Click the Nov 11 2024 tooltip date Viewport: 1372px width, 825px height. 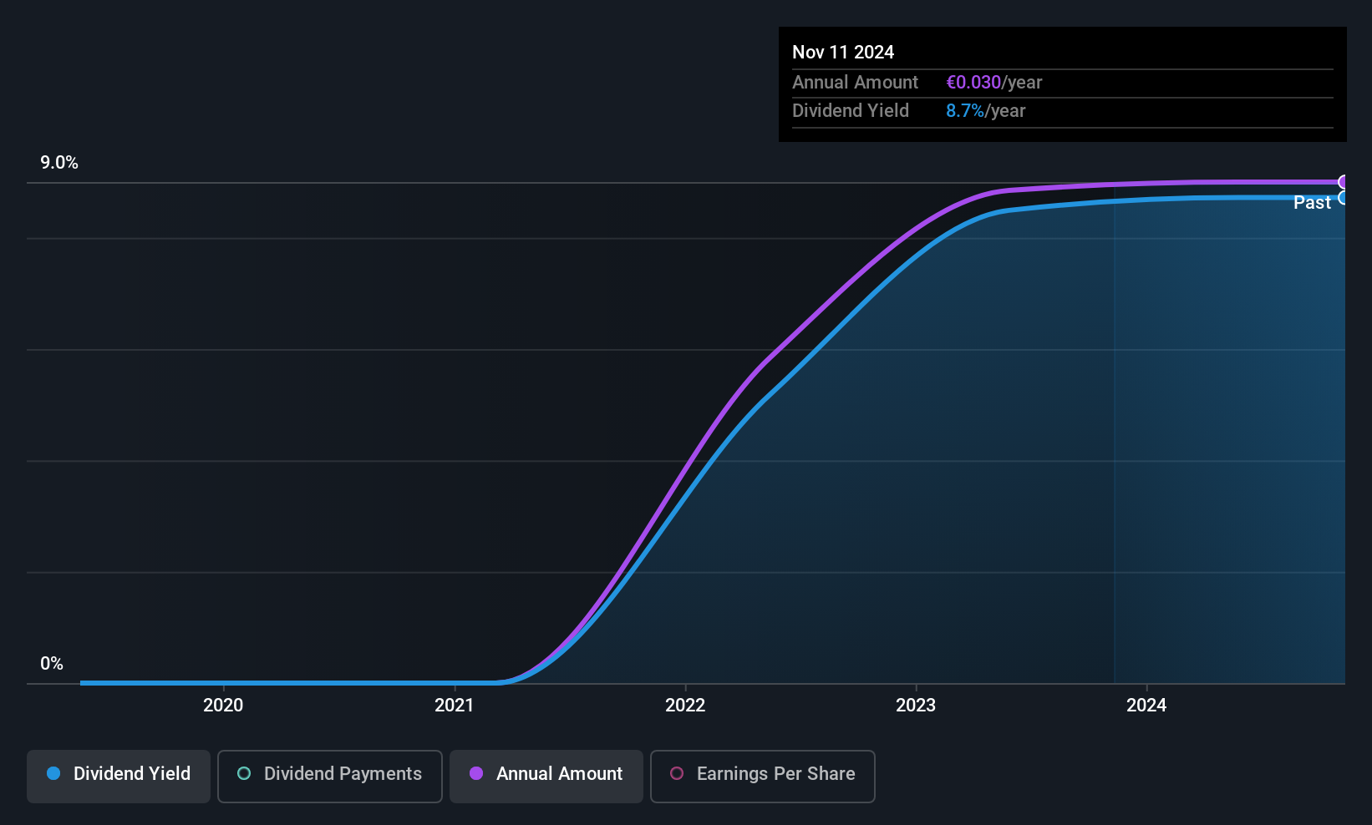[843, 53]
